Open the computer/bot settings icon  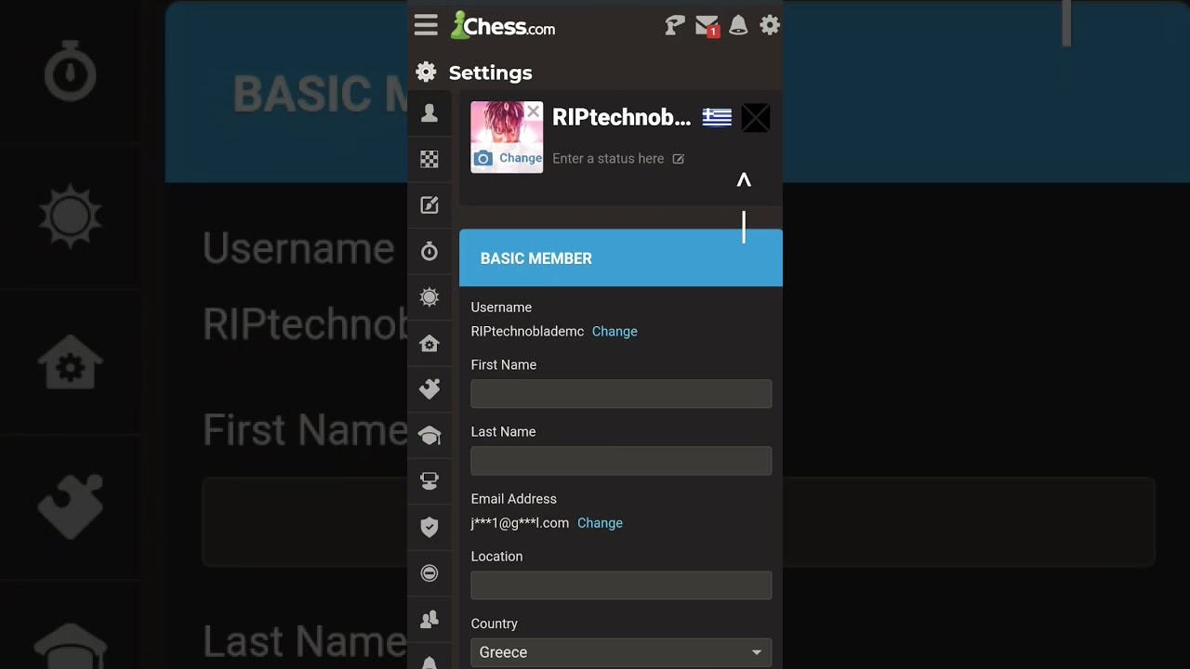[x=430, y=481]
